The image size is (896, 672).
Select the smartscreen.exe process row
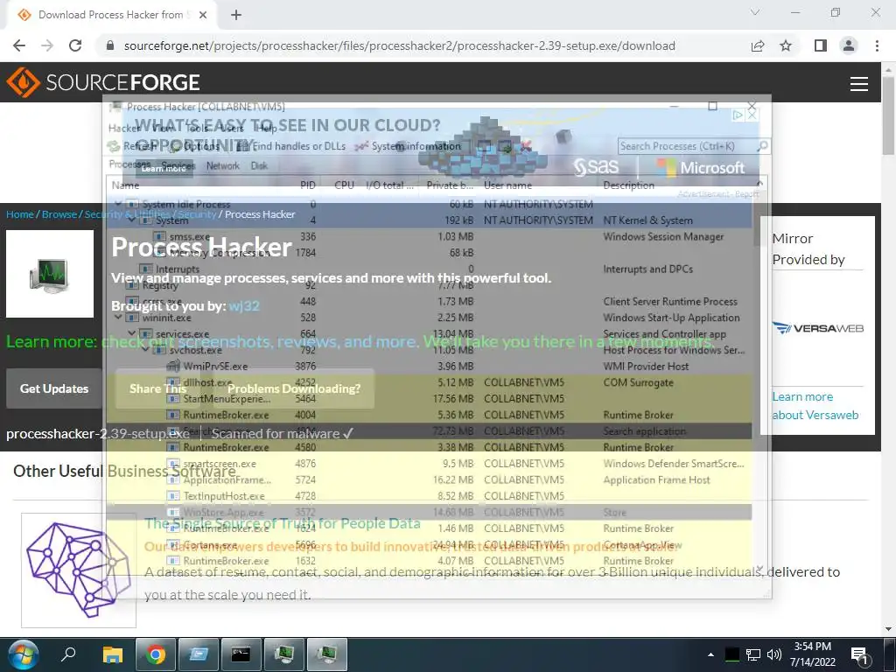click(x=429, y=464)
